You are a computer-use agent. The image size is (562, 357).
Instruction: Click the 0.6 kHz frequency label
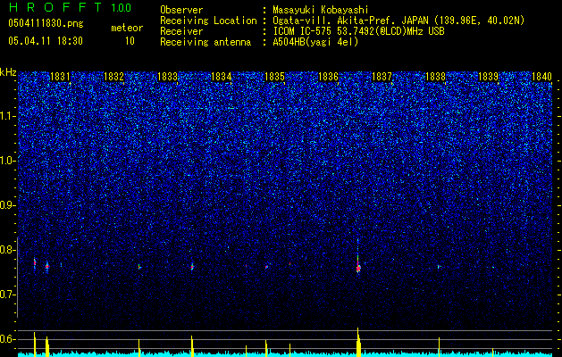8,339
